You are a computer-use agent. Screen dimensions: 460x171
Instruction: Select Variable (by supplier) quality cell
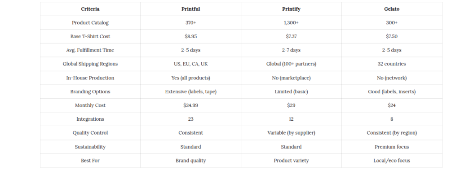coord(291,133)
